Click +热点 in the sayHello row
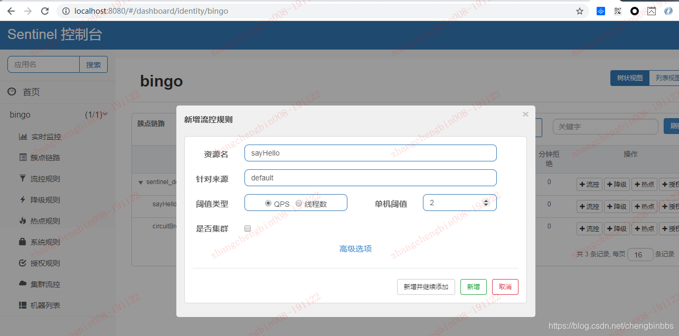This screenshot has width=679, height=336. (x=644, y=206)
